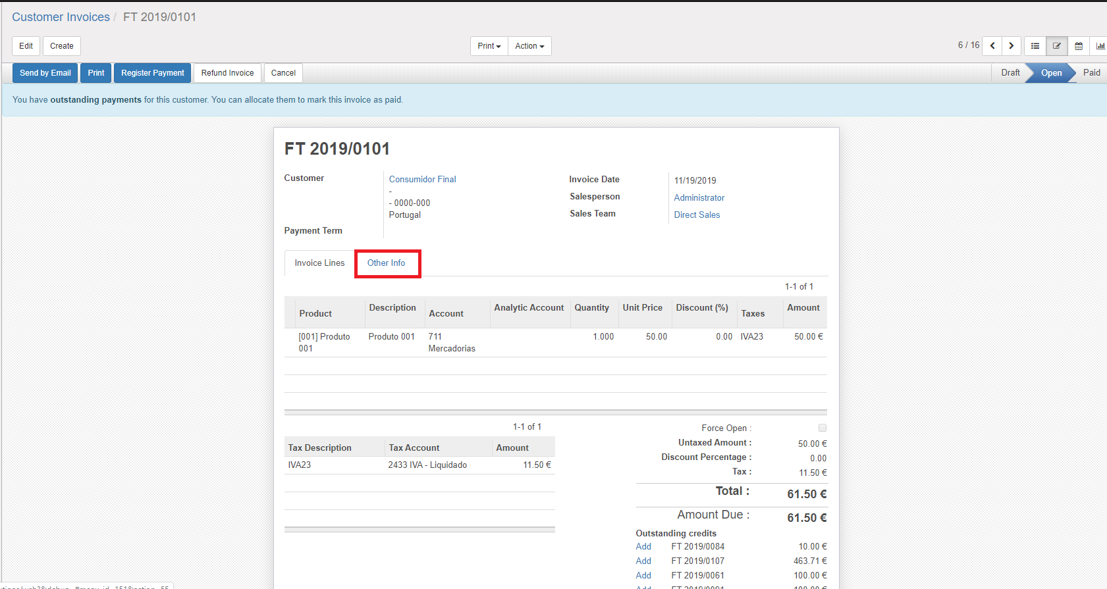Screen dimensions: 1107x589
Task: Go to the next invoice record
Action: pyautogui.click(x=1012, y=46)
